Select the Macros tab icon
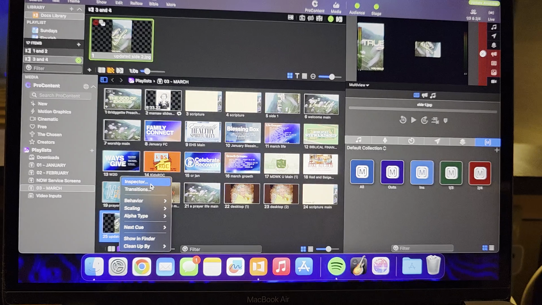This screenshot has height=305, width=542. [x=488, y=142]
